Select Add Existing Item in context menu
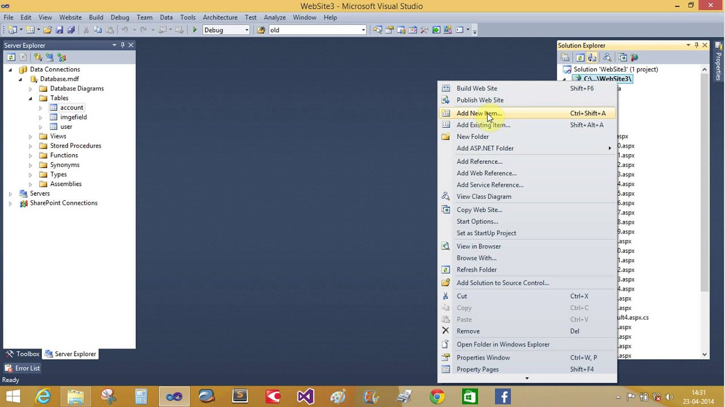725x407 pixels. point(527,125)
